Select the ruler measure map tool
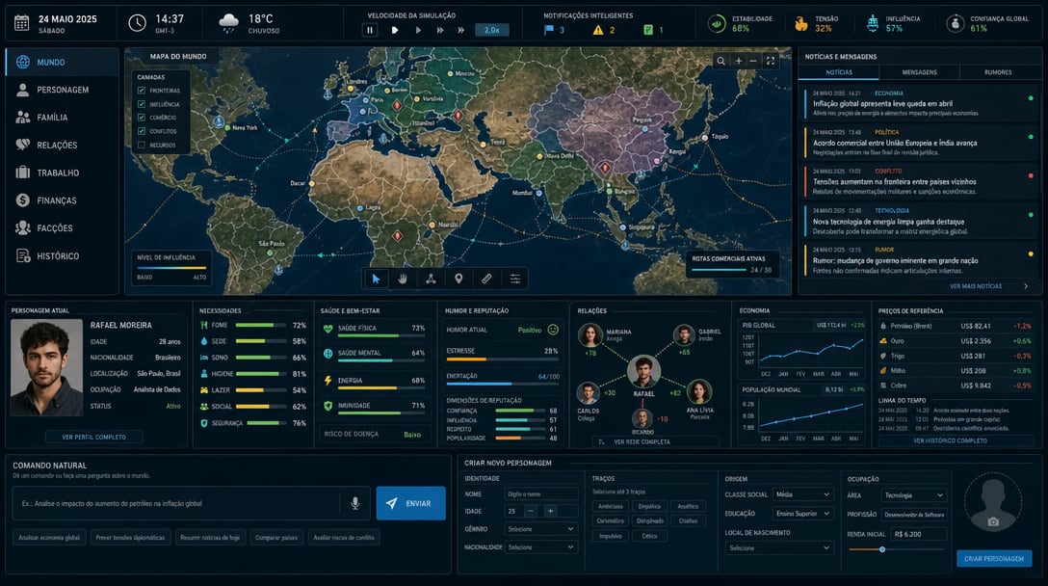This screenshot has width=1048, height=586. [486, 279]
